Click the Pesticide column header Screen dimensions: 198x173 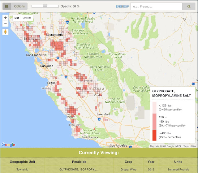79,162
